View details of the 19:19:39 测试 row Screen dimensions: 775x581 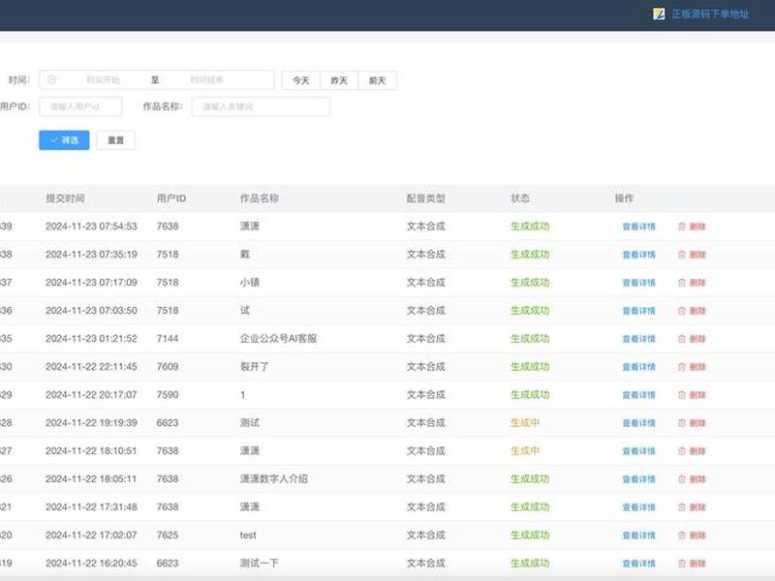point(638,423)
